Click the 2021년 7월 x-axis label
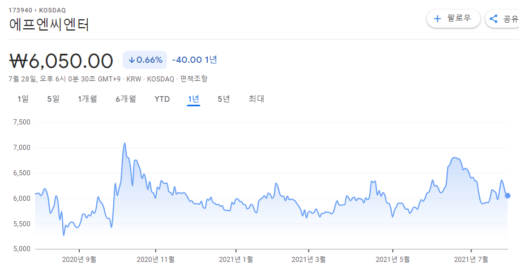 471,259
